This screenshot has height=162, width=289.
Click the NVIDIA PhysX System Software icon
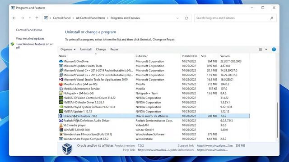(x=61, y=107)
